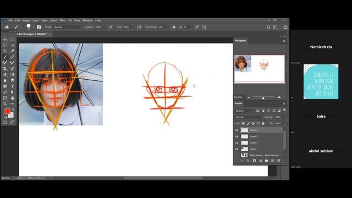352x198 pixels.
Task: Open the brush Mode dropdown
Action: [67, 27]
